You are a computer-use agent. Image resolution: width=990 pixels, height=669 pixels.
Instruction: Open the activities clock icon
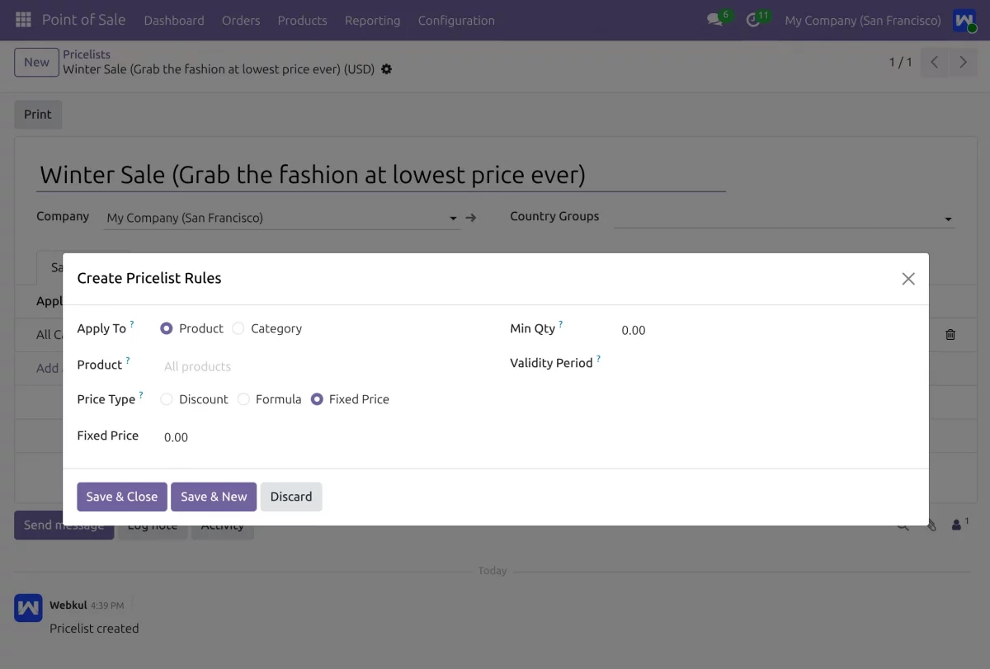pos(752,20)
